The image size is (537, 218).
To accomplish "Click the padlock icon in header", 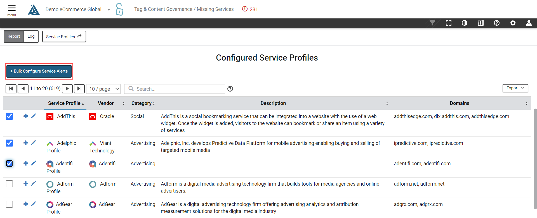I will (119, 9).
